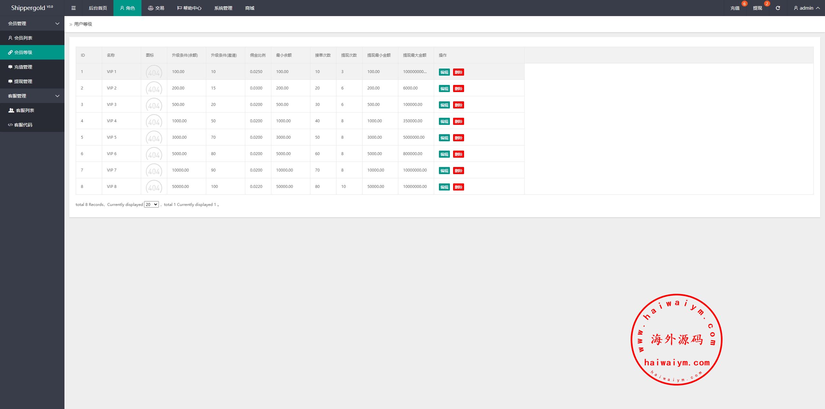Click 编辑 button for VIP 3
Image resolution: width=825 pixels, height=409 pixels.
[x=444, y=105]
